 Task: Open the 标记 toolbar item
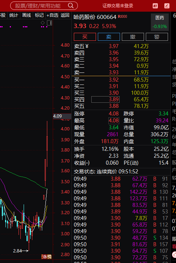tap(39, 15)
